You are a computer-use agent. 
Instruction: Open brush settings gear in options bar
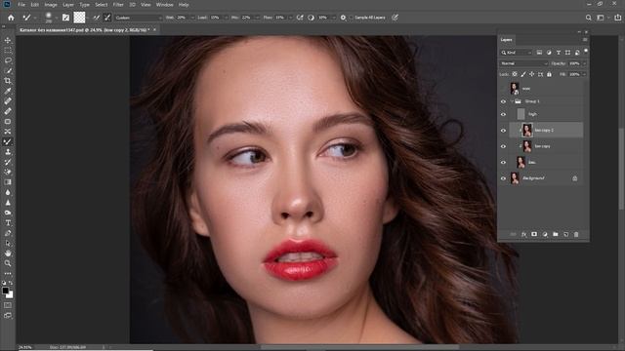343,18
